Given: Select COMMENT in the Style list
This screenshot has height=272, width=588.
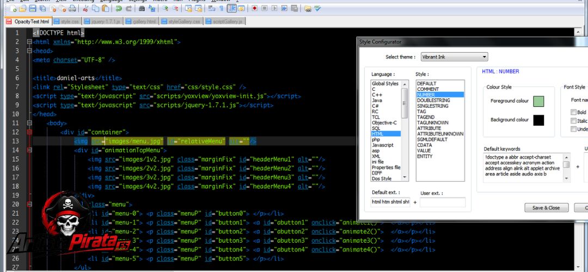Looking at the screenshot, I should tap(427, 89).
